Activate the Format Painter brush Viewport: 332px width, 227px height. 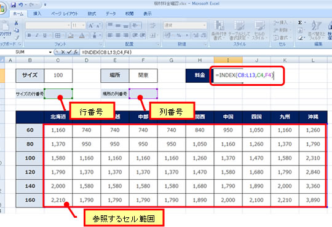(17, 38)
